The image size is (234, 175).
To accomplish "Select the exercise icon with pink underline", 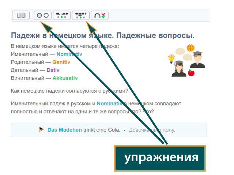I will (x=80, y=15).
